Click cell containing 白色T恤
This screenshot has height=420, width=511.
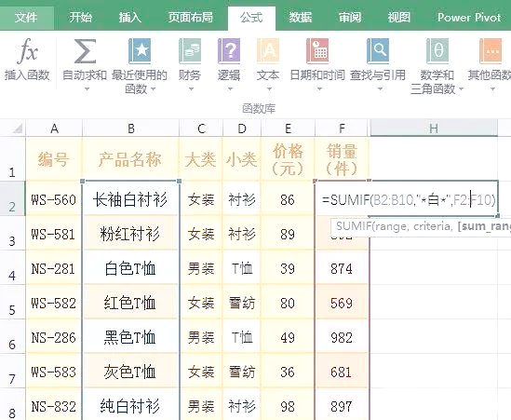coord(130,268)
